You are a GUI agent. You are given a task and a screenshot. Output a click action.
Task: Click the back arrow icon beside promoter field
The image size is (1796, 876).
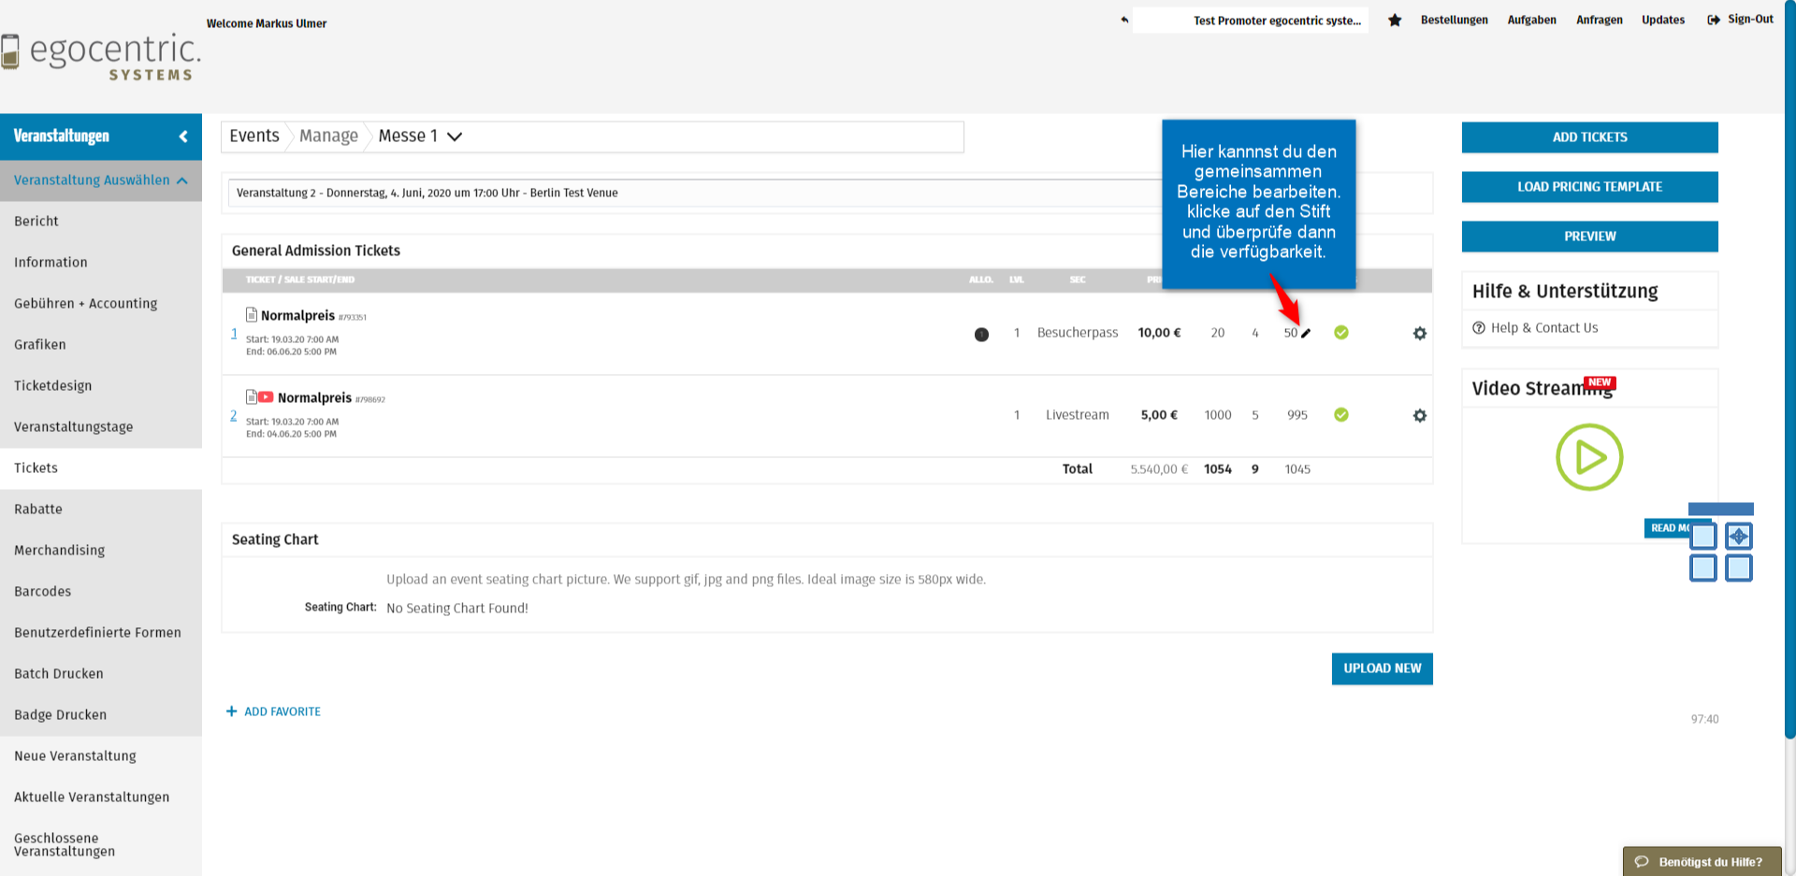click(x=1124, y=20)
